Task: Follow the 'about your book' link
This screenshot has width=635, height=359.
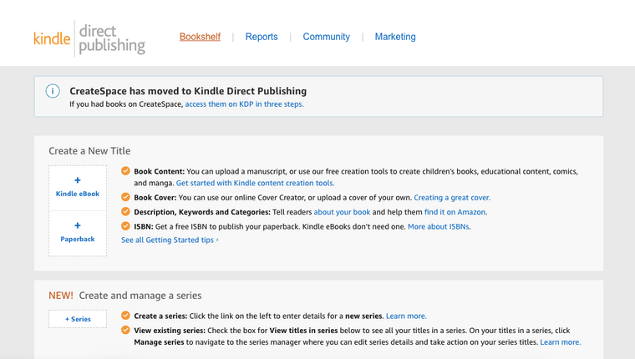Action: pos(342,212)
